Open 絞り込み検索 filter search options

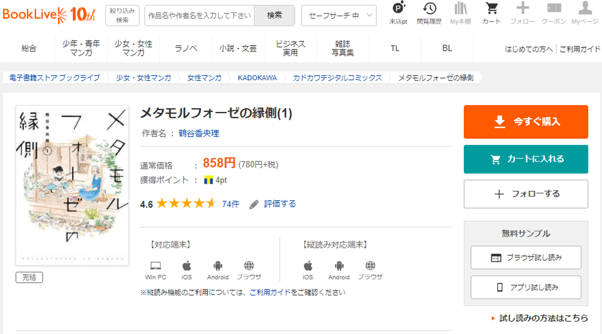(x=122, y=16)
